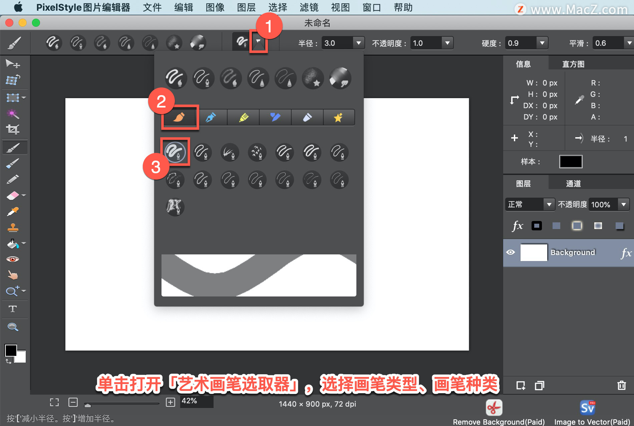Click the brush stroke preview in the picker
The height and width of the screenshot is (426, 634).
pyautogui.click(x=259, y=275)
